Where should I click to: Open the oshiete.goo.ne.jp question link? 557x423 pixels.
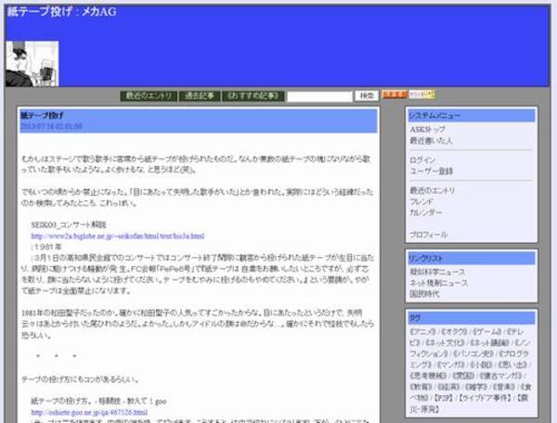89,412
